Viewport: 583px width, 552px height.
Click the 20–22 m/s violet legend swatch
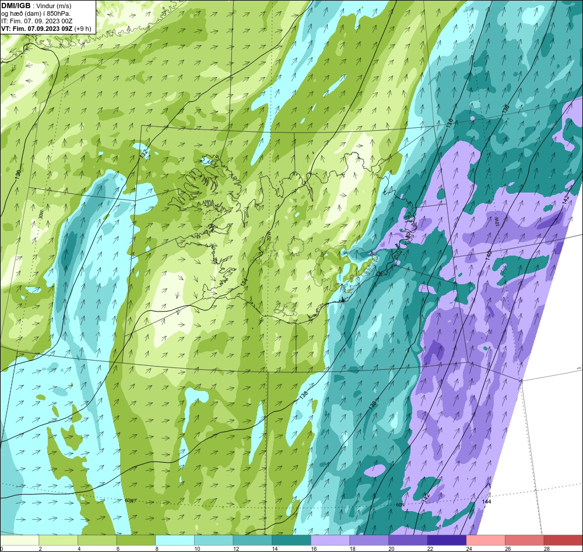(408, 540)
